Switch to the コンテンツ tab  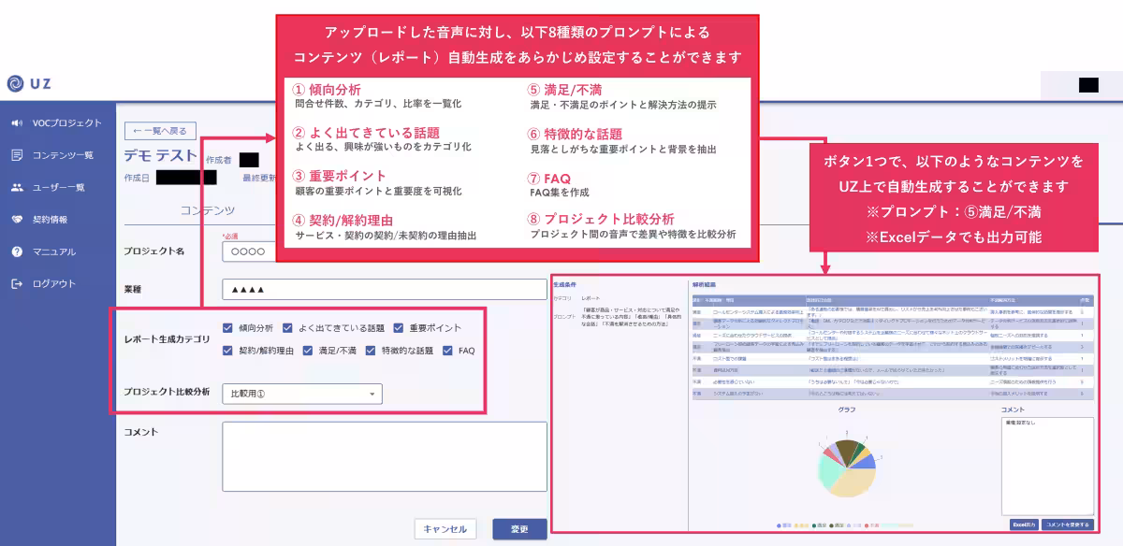coord(208,211)
